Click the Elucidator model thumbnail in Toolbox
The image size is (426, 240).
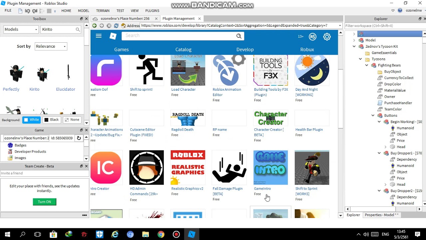(68, 72)
